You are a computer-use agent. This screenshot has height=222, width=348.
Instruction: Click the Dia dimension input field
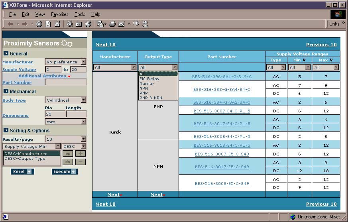55,114
